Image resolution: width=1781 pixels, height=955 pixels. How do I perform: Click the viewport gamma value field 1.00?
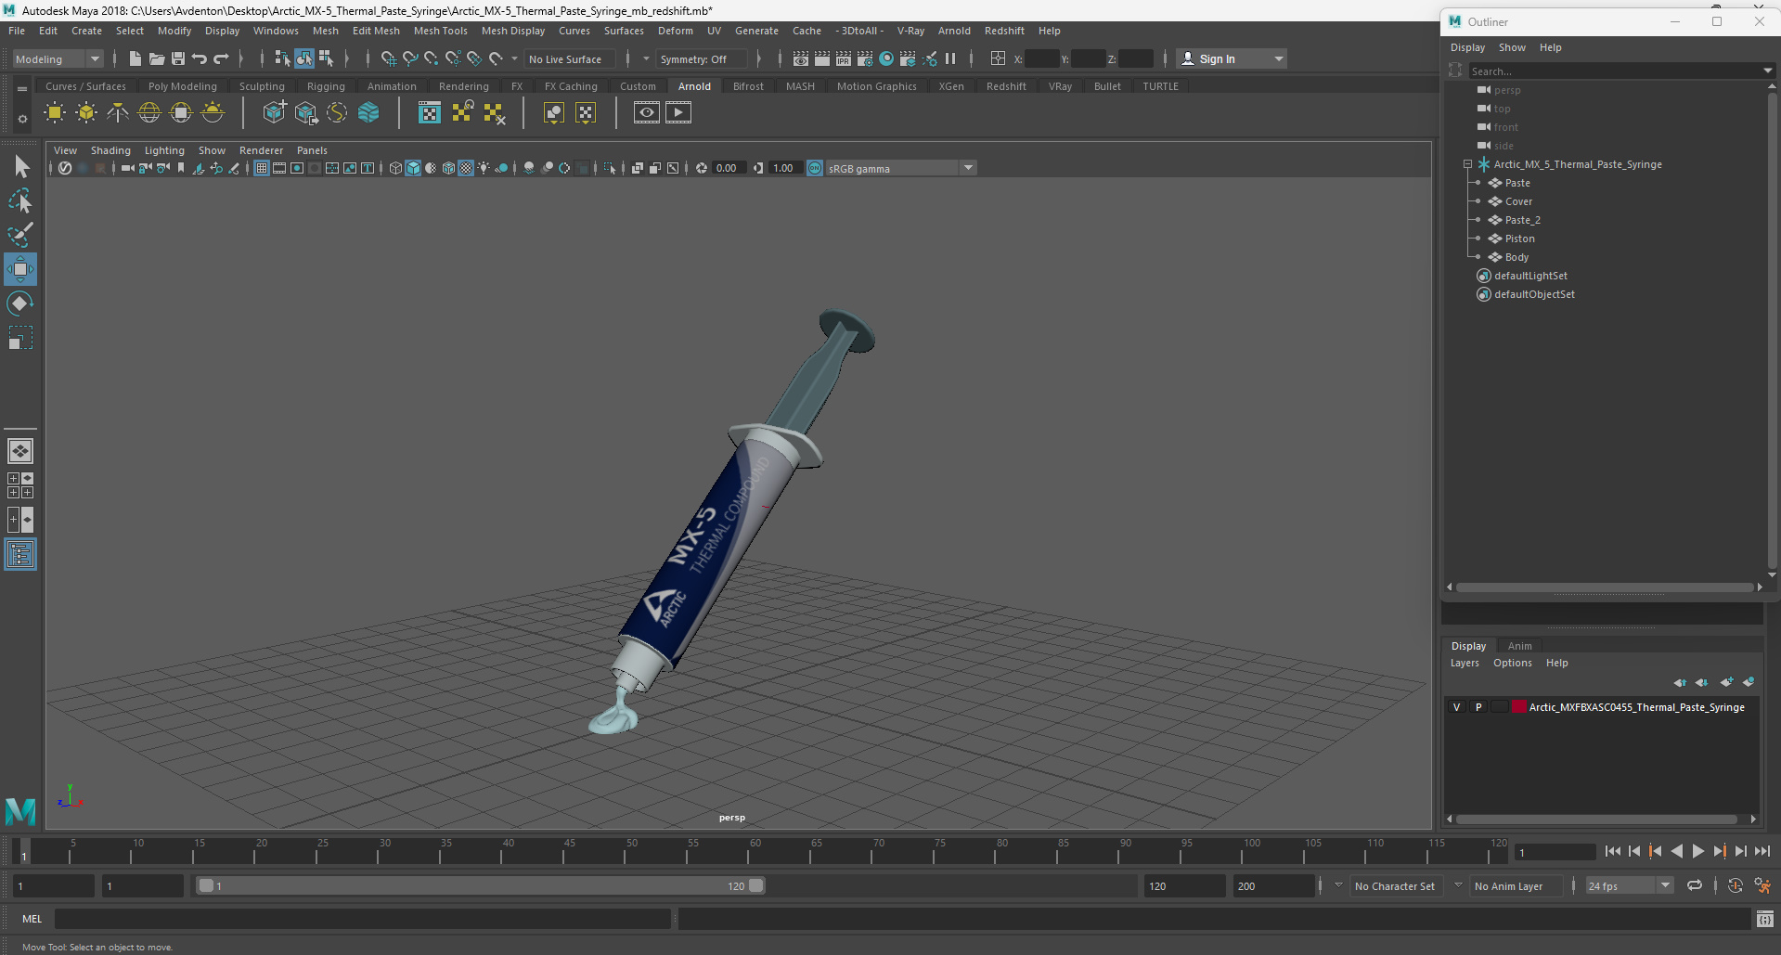785,168
